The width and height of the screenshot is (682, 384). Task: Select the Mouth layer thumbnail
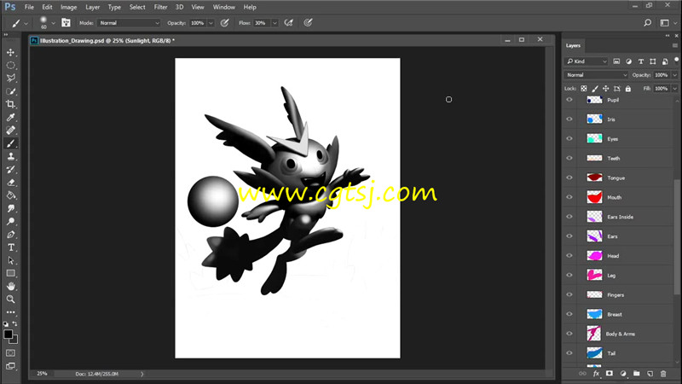coord(594,197)
